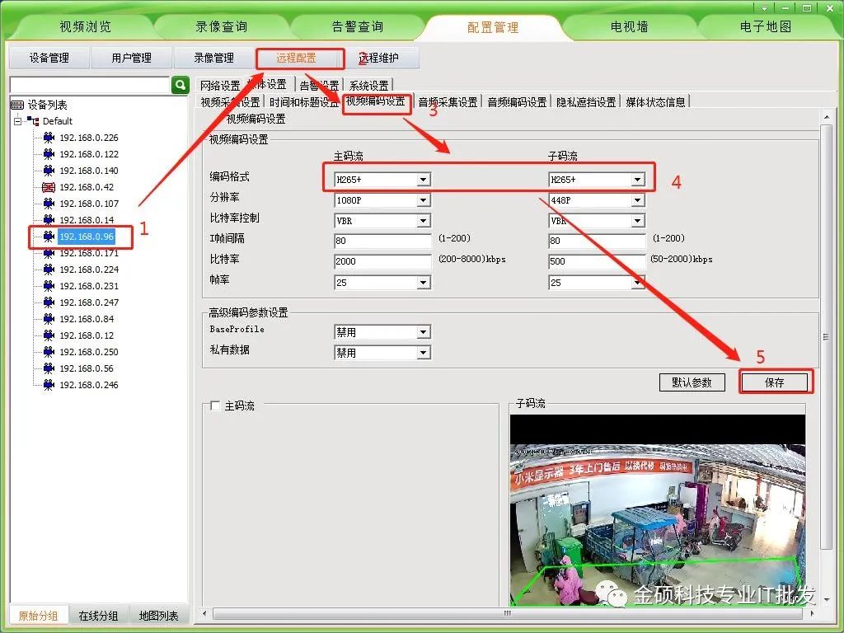Click the 设备列表 device list icon
The height and width of the screenshot is (633, 844).
click(18, 104)
